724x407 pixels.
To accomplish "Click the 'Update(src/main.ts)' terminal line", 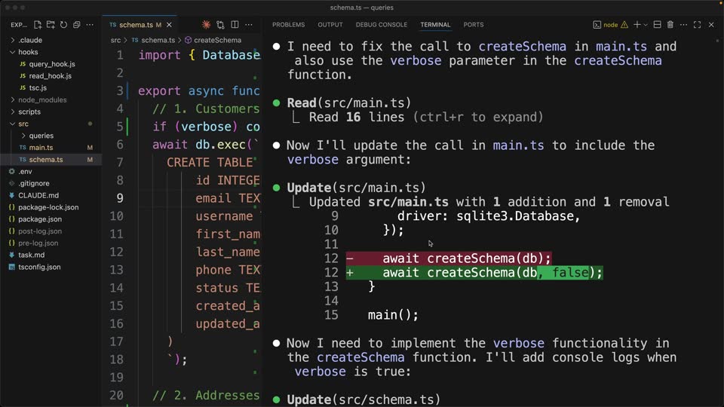I will (356, 188).
